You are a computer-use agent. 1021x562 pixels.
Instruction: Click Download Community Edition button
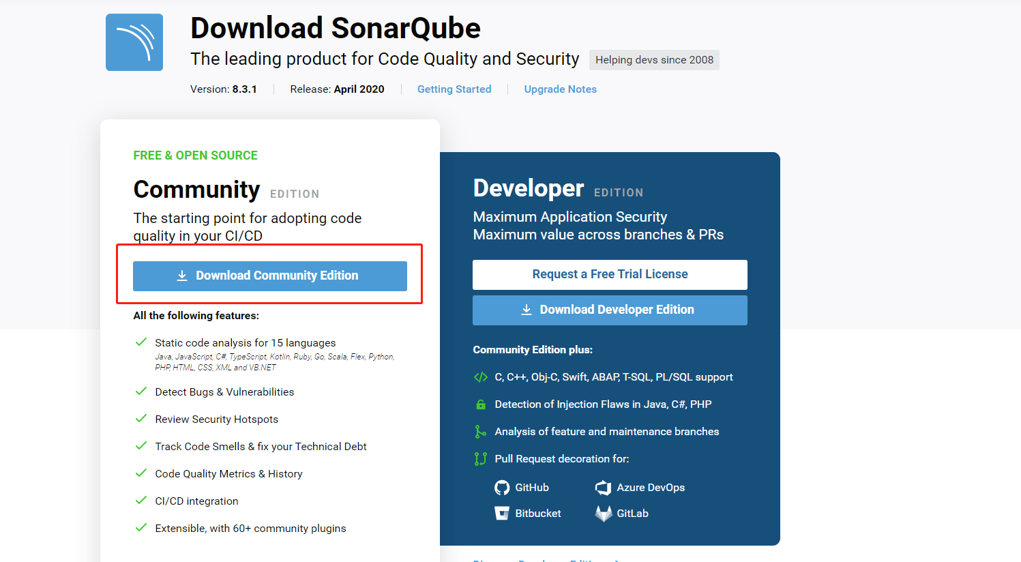[x=270, y=276]
